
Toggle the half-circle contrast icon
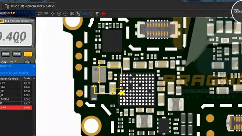98,14
